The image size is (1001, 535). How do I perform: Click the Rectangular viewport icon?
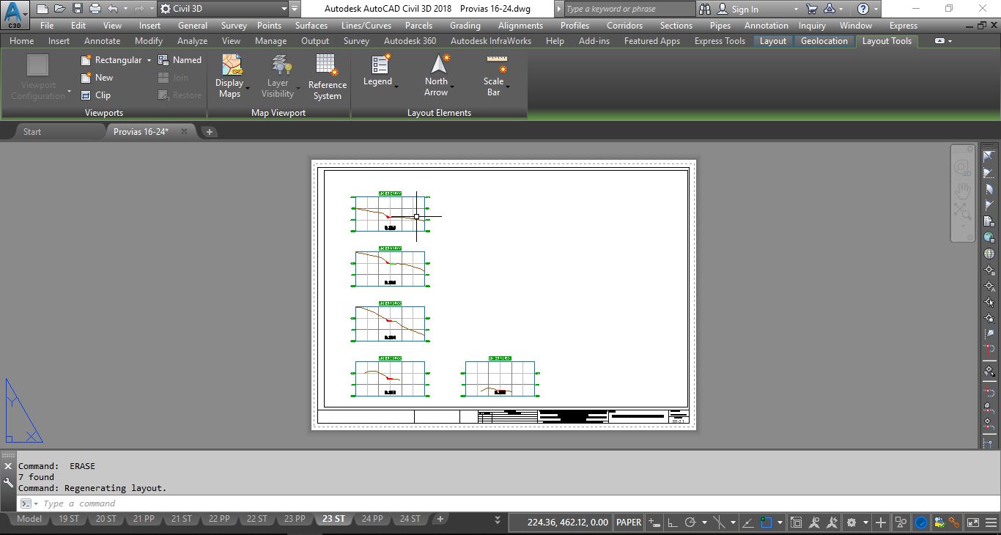[86, 60]
